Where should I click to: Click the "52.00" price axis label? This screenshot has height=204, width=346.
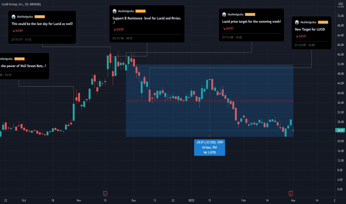coord(340,64)
